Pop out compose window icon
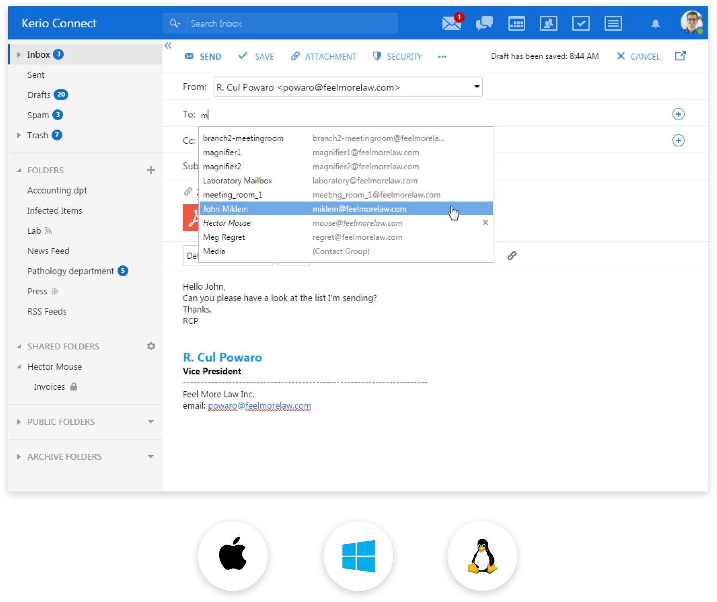The height and width of the screenshot is (602, 717). click(x=680, y=56)
